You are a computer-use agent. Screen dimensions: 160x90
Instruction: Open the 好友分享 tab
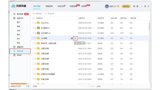click(x=61, y=6)
